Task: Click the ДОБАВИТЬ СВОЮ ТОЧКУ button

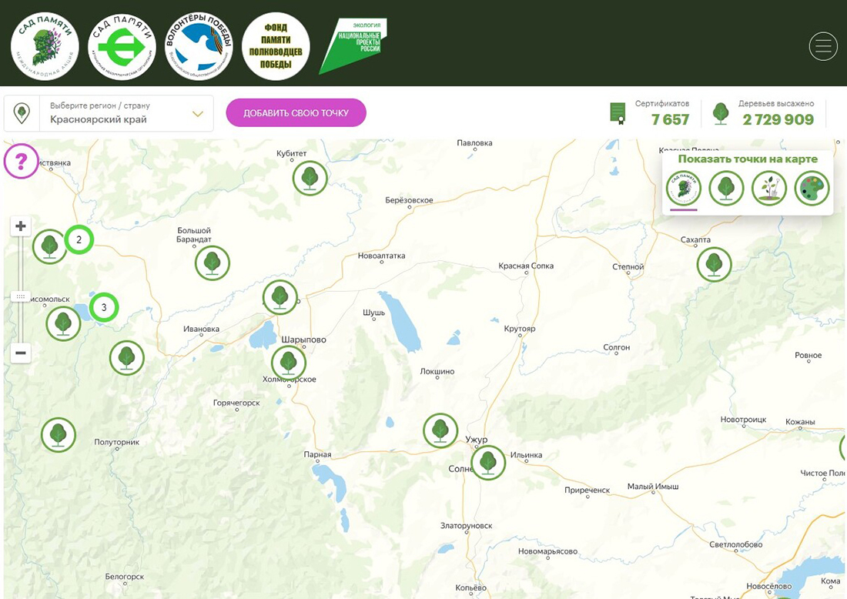Action: click(x=296, y=113)
